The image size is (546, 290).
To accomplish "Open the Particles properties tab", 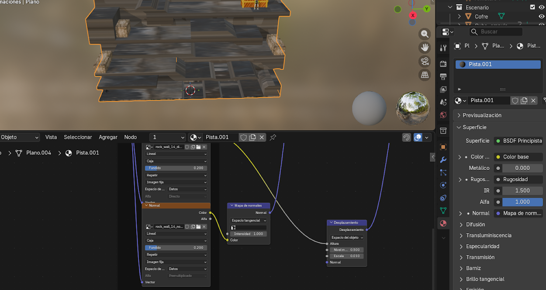I will coord(443,173).
